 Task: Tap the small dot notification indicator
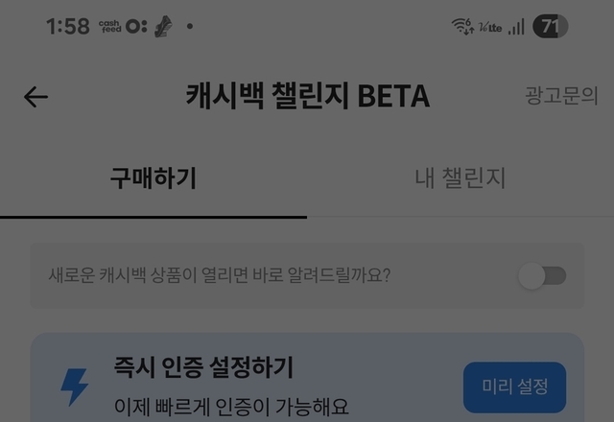190,27
